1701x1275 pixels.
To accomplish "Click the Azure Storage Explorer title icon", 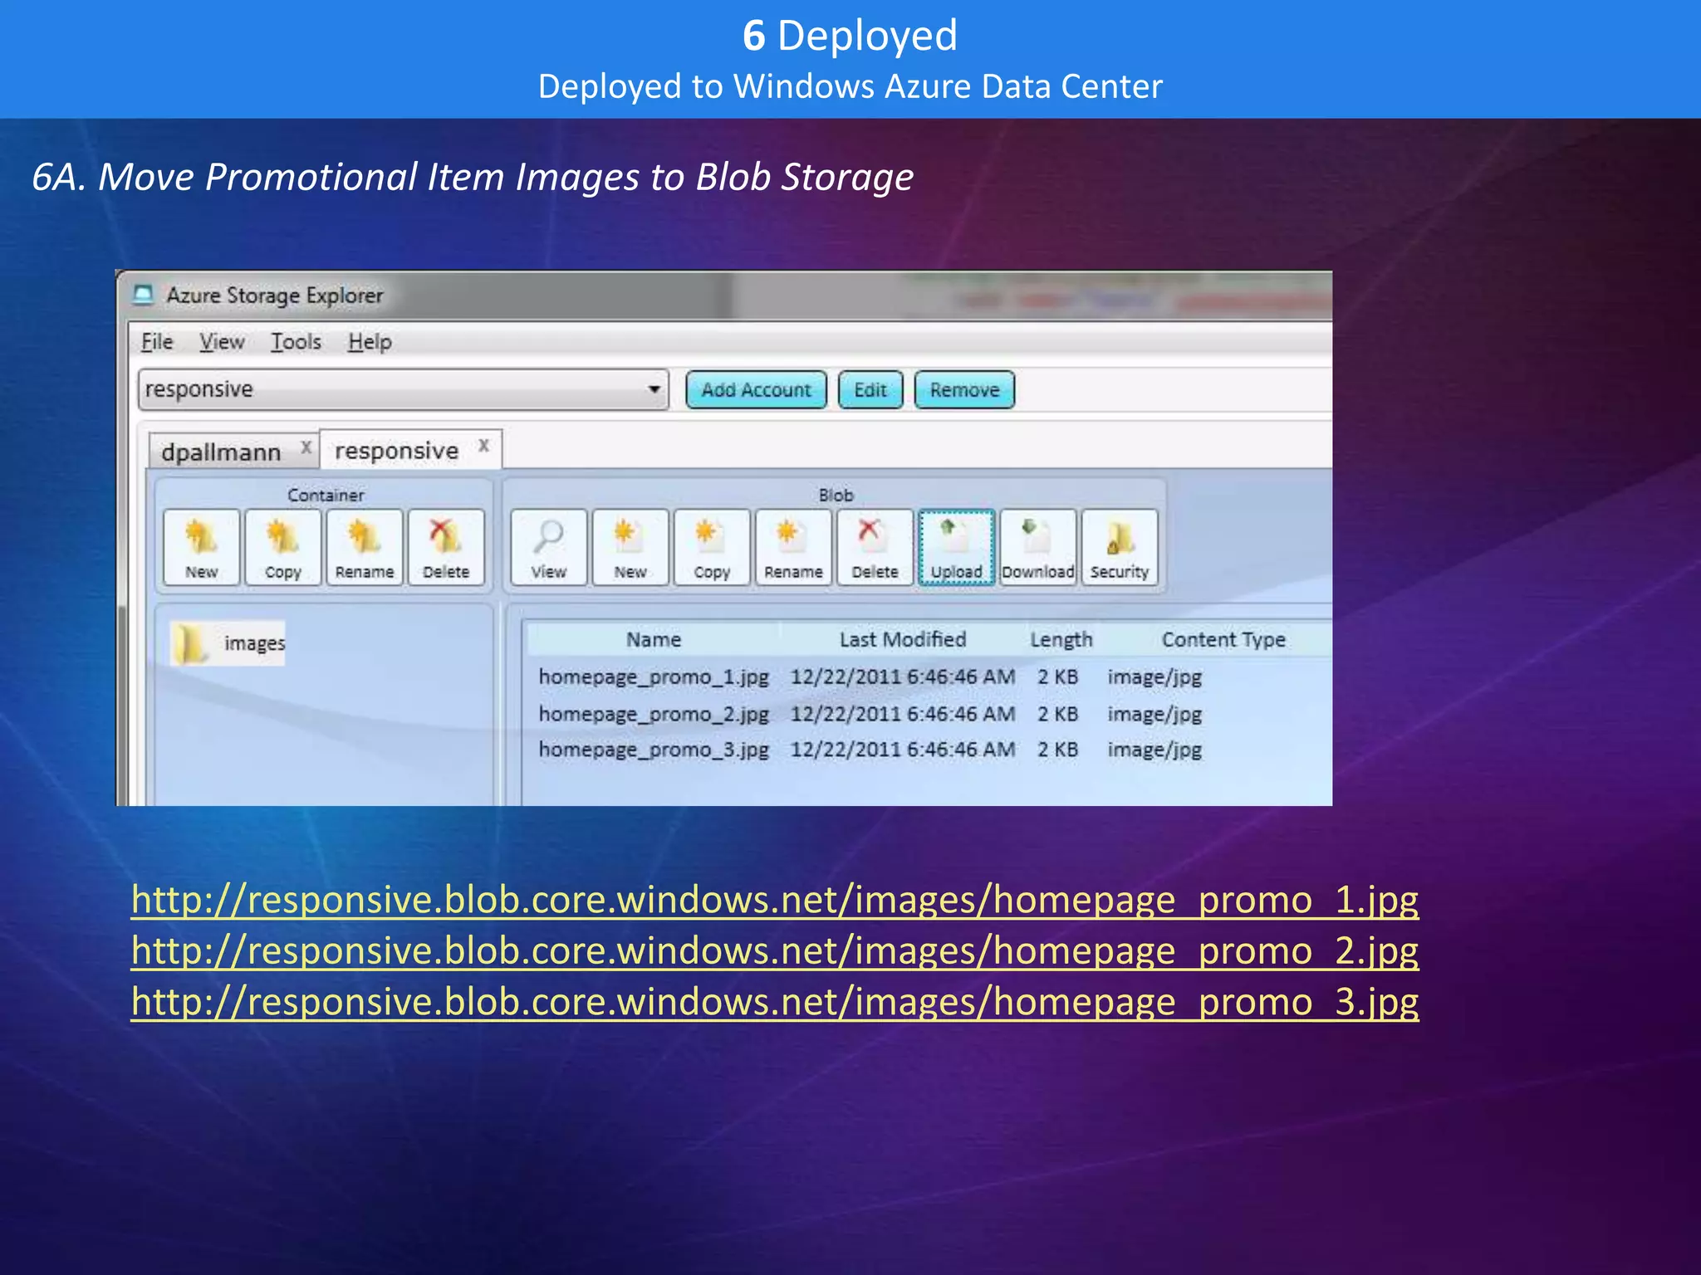I will (x=144, y=295).
